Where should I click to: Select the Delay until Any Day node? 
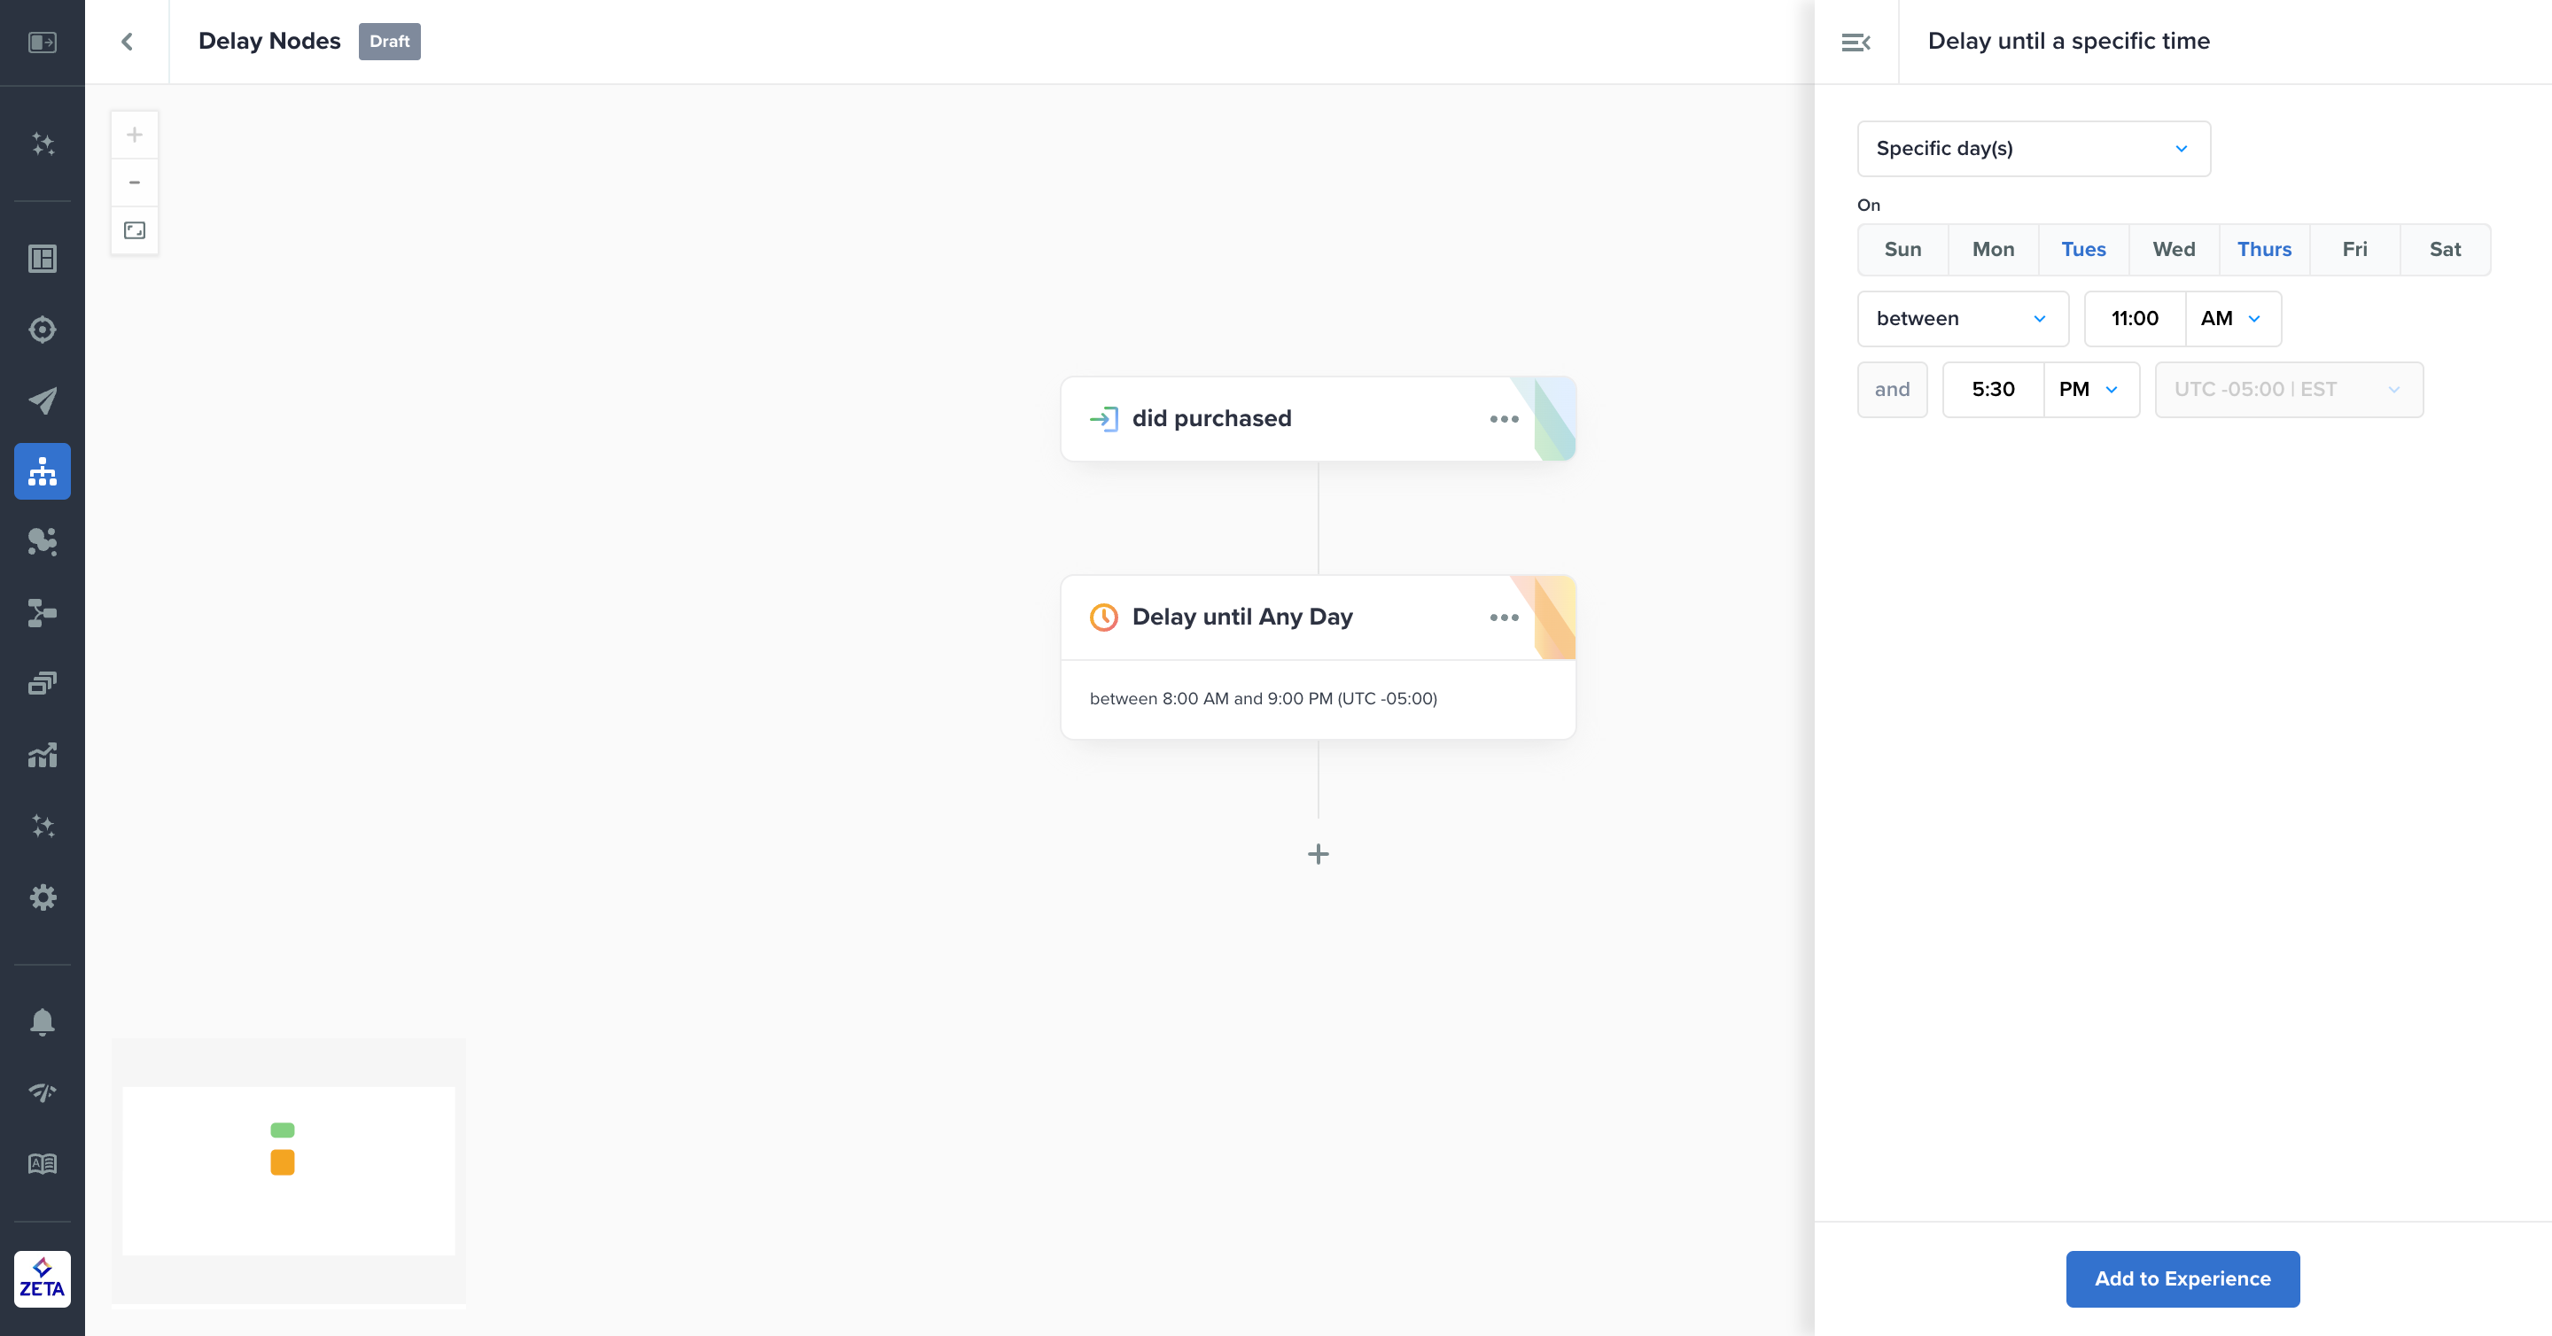coord(1241,617)
